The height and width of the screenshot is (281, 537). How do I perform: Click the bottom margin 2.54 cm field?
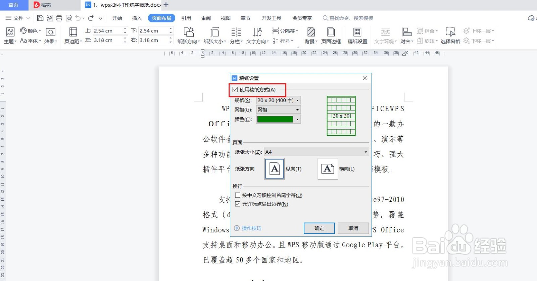click(x=154, y=30)
